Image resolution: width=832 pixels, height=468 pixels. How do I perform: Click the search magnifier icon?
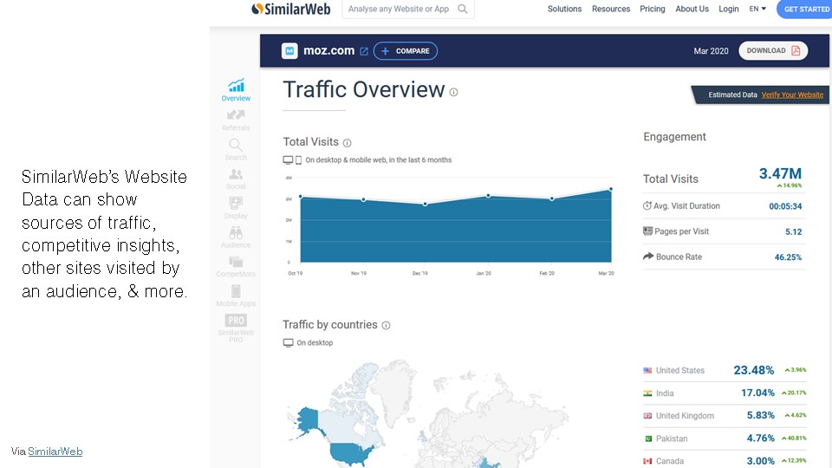coord(463,9)
